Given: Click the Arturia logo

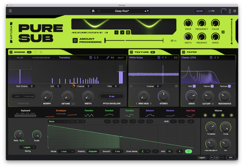Looking at the screenshot, I should coord(11,33).
